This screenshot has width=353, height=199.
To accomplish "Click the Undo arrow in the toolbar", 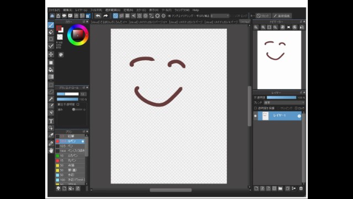I will (x=98, y=16).
